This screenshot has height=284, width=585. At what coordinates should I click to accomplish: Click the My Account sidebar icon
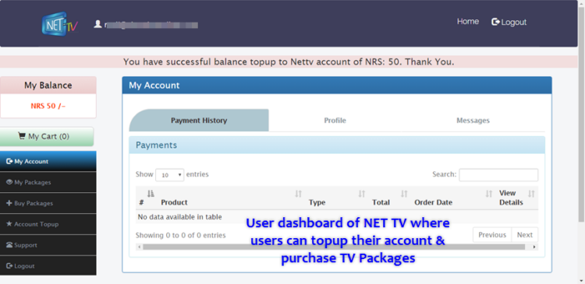[x=9, y=161]
